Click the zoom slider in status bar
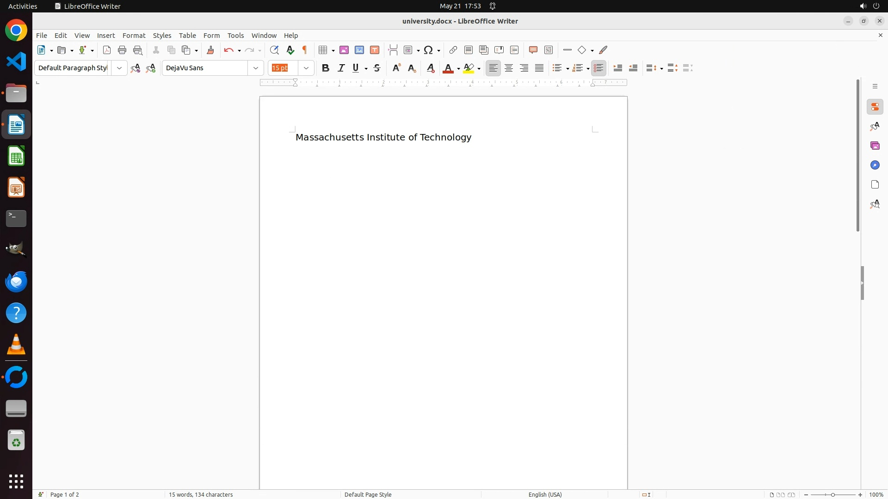The image size is (888, 499). click(x=833, y=494)
